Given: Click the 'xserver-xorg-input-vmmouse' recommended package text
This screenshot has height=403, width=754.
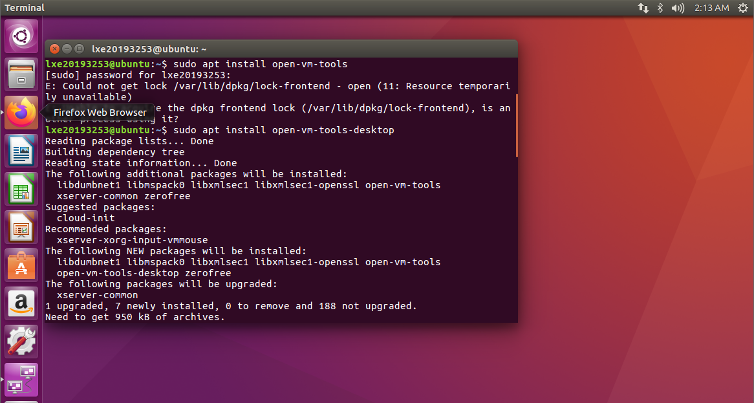Looking at the screenshot, I should click(132, 240).
